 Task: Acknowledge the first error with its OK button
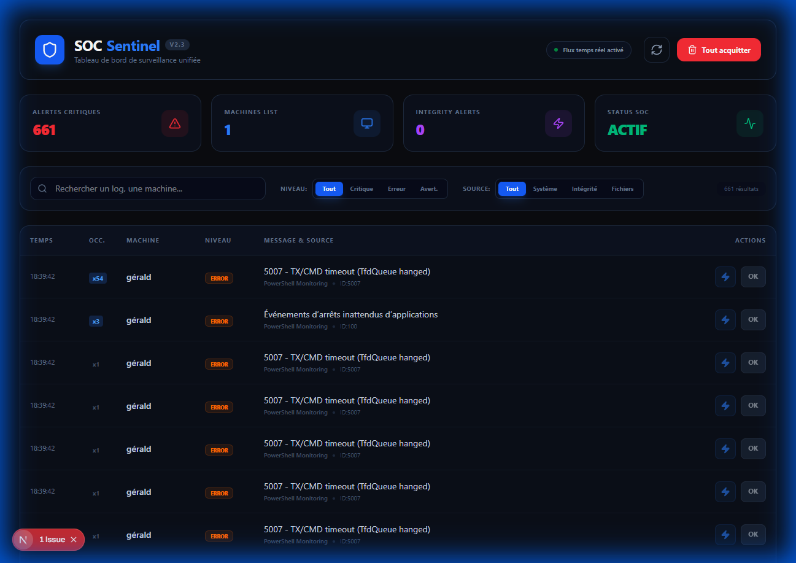point(753,276)
